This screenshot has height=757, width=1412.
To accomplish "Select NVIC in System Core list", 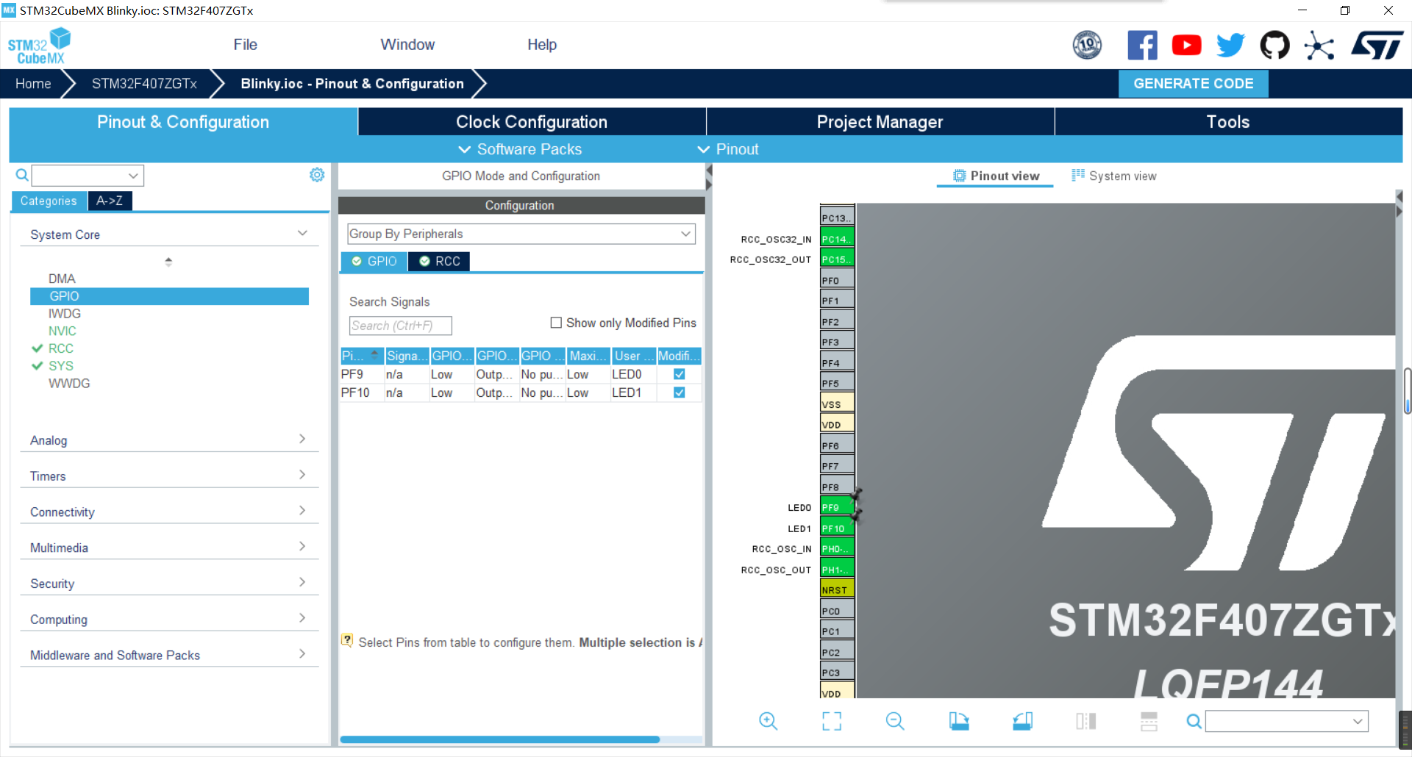I will tap(62, 331).
